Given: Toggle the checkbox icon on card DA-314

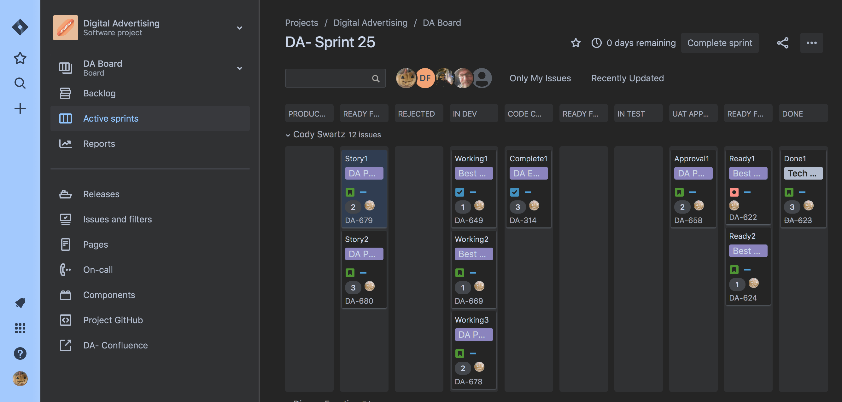Looking at the screenshot, I should click(514, 192).
